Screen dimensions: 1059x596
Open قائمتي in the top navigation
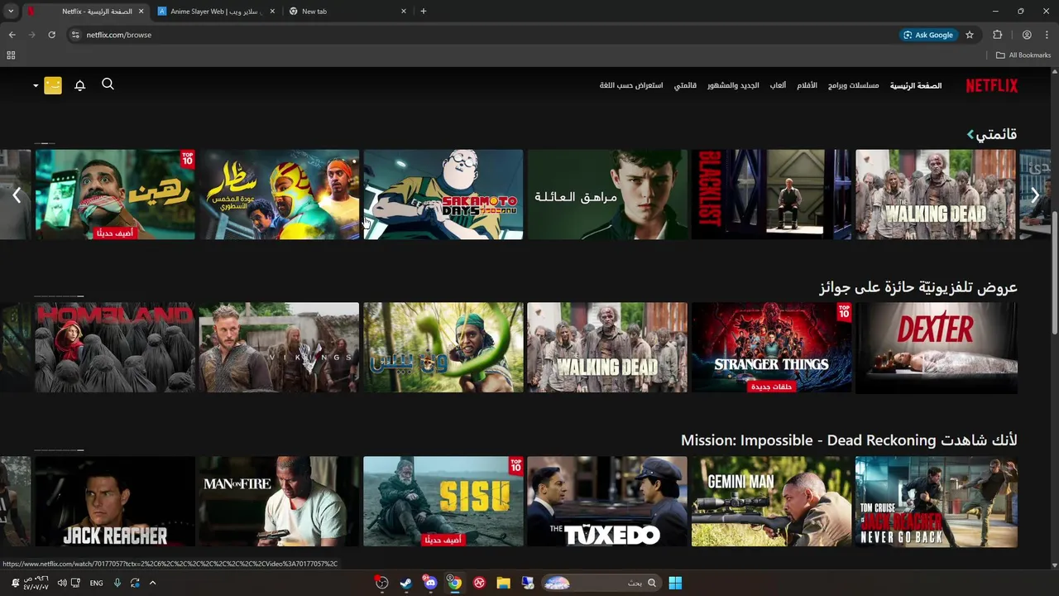(x=685, y=85)
